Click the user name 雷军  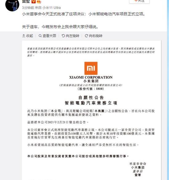click(26, 1)
